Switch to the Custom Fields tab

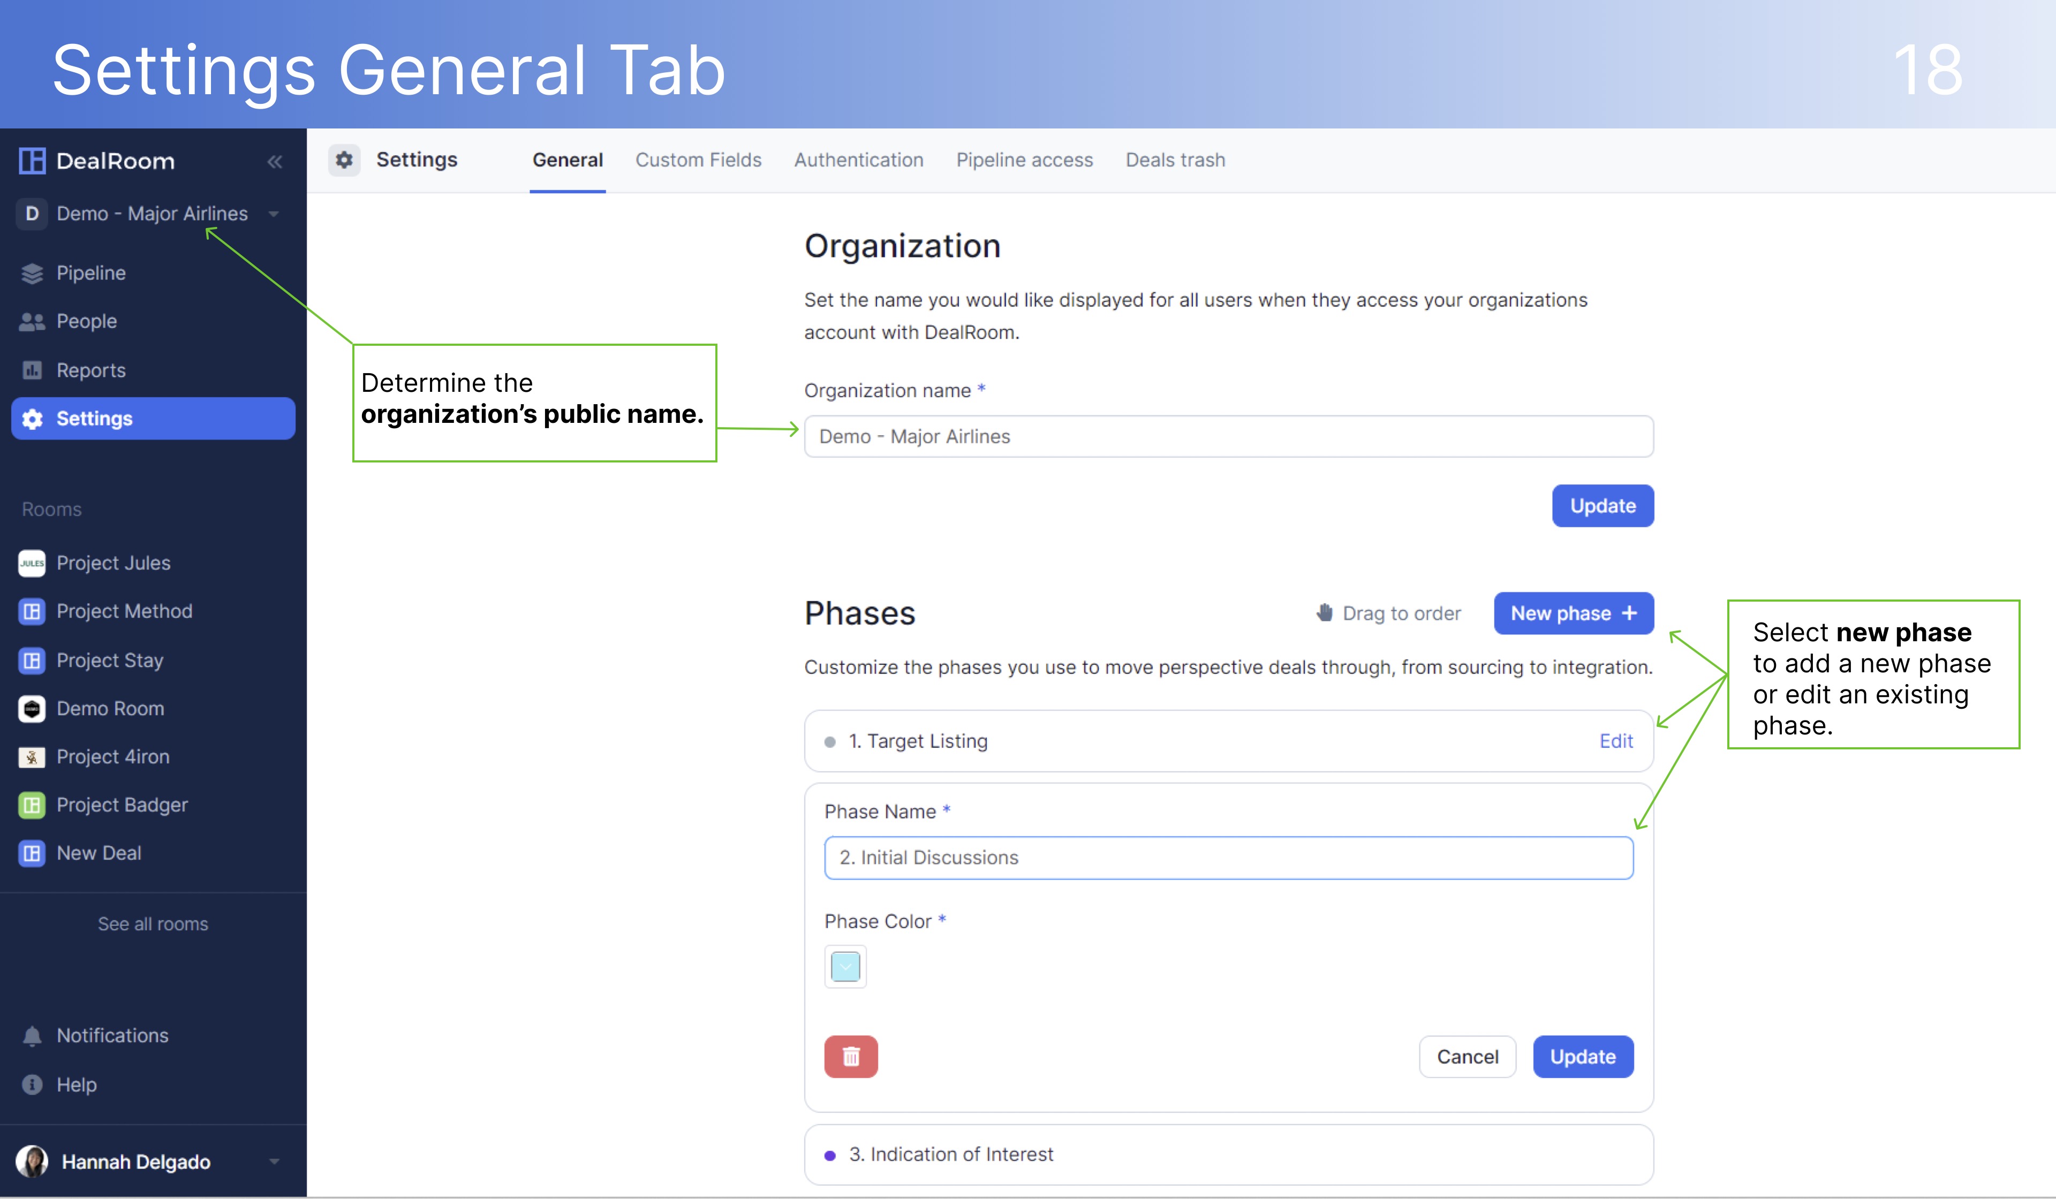pyautogui.click(x=698, y=160)
